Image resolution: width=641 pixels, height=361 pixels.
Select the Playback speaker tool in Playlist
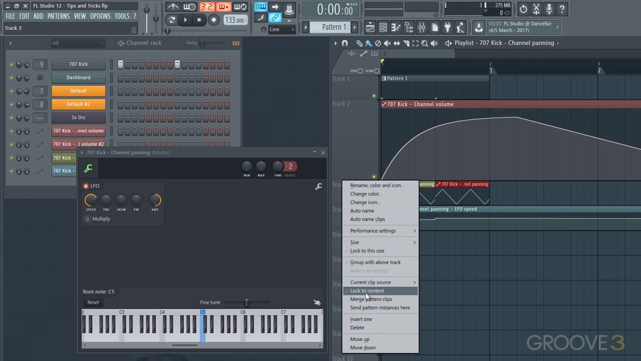(434, 43)
